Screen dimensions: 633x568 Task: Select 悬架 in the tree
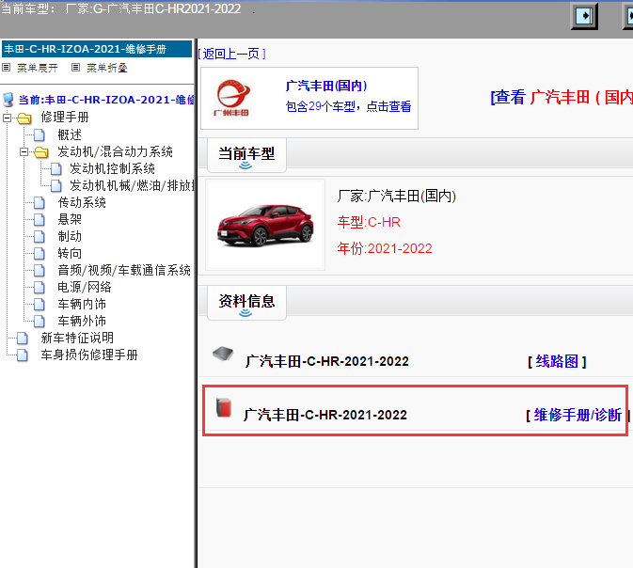point(70,220)
